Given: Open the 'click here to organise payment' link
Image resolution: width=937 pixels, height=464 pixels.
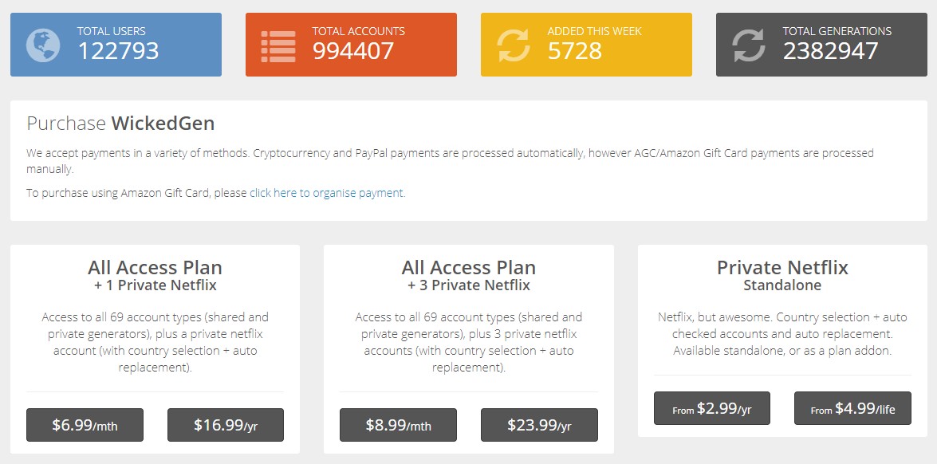Looking at the screenshot, I should [x=327, y=193].
